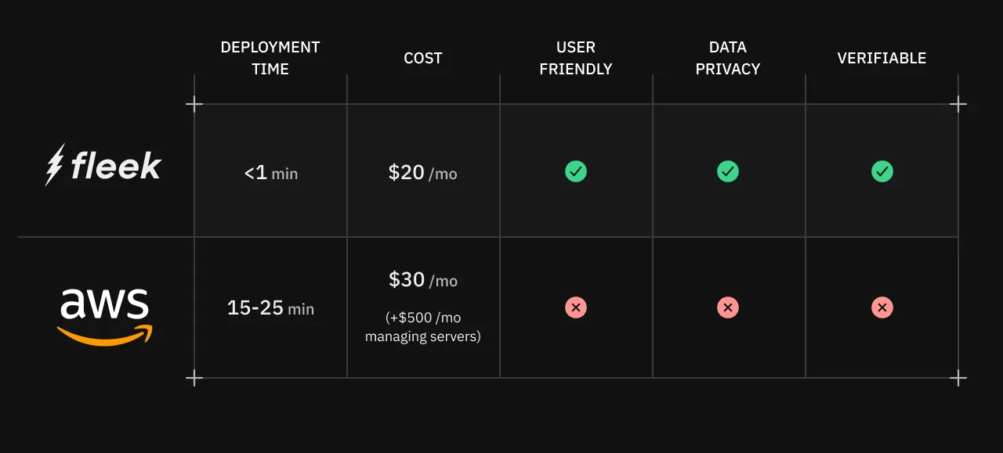Click AWS's 15-25 min deployment time
The image size is (1003, 453).
point(270,308)
